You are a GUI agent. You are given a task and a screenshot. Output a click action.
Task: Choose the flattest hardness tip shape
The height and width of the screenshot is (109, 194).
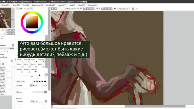click(45, 82)
